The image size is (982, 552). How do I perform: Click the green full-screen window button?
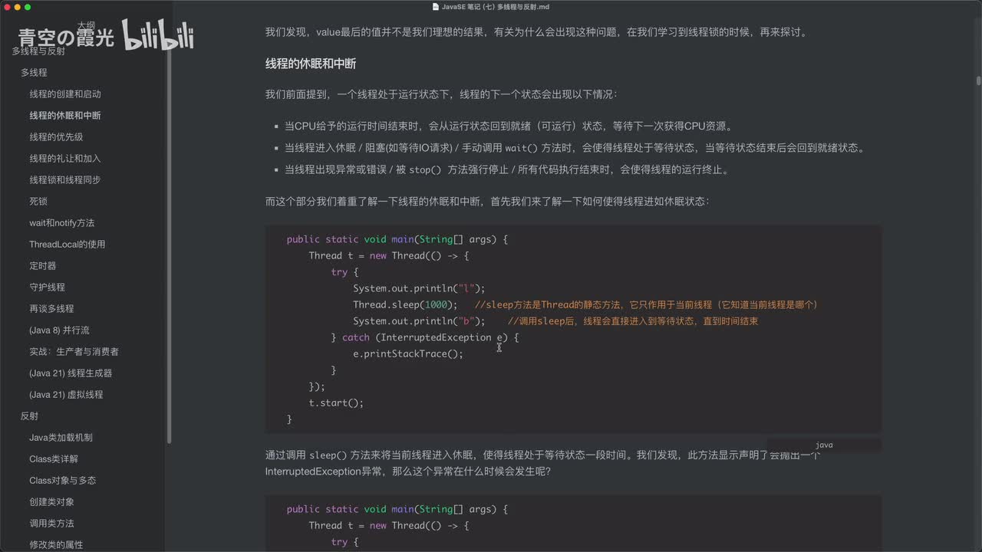pyautogui.click(x=28, y=7)
